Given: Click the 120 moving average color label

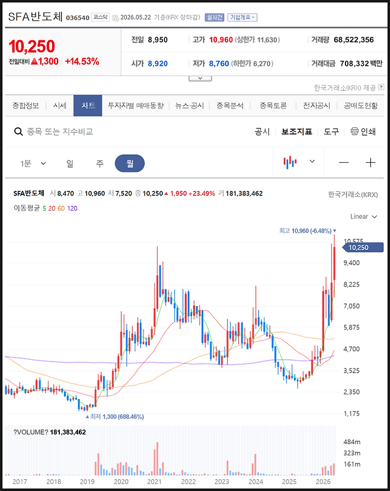Looking at the screenshot, I should [x=72, y=208].
